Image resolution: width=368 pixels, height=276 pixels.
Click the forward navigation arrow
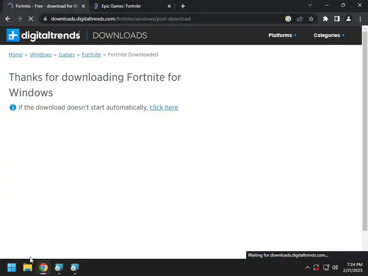pos(19,19)
